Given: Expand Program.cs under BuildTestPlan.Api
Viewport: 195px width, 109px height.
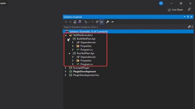Looking at the screenshot, I should (73, 50).
